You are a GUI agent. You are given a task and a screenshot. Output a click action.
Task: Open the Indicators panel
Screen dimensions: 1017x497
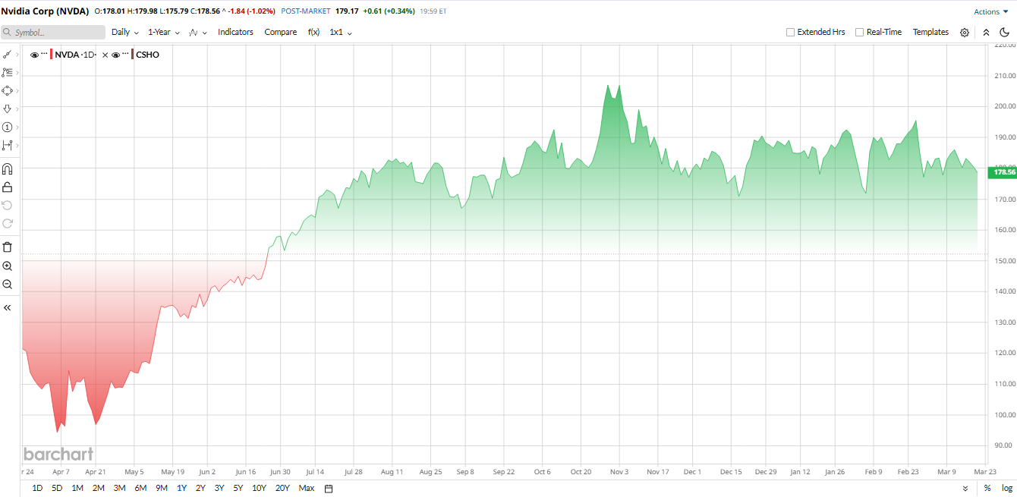235,32
